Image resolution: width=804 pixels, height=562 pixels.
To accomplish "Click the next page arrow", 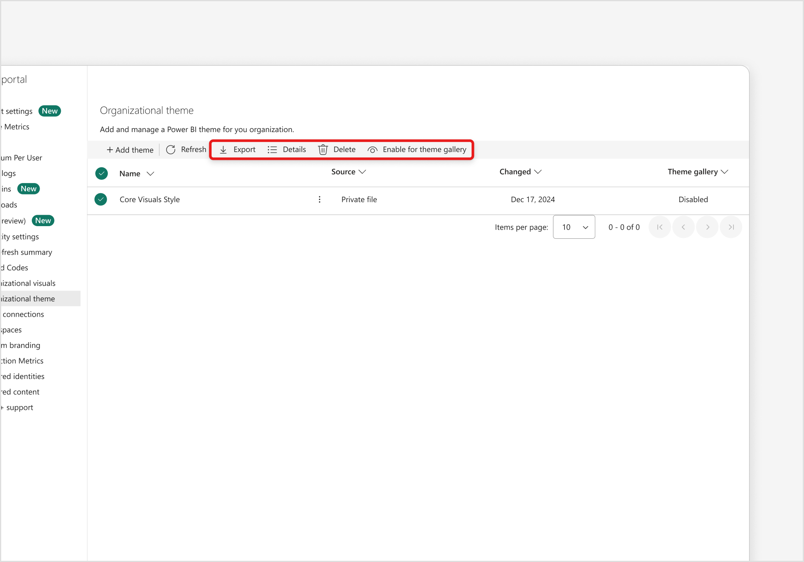I will tap(707, 227).
